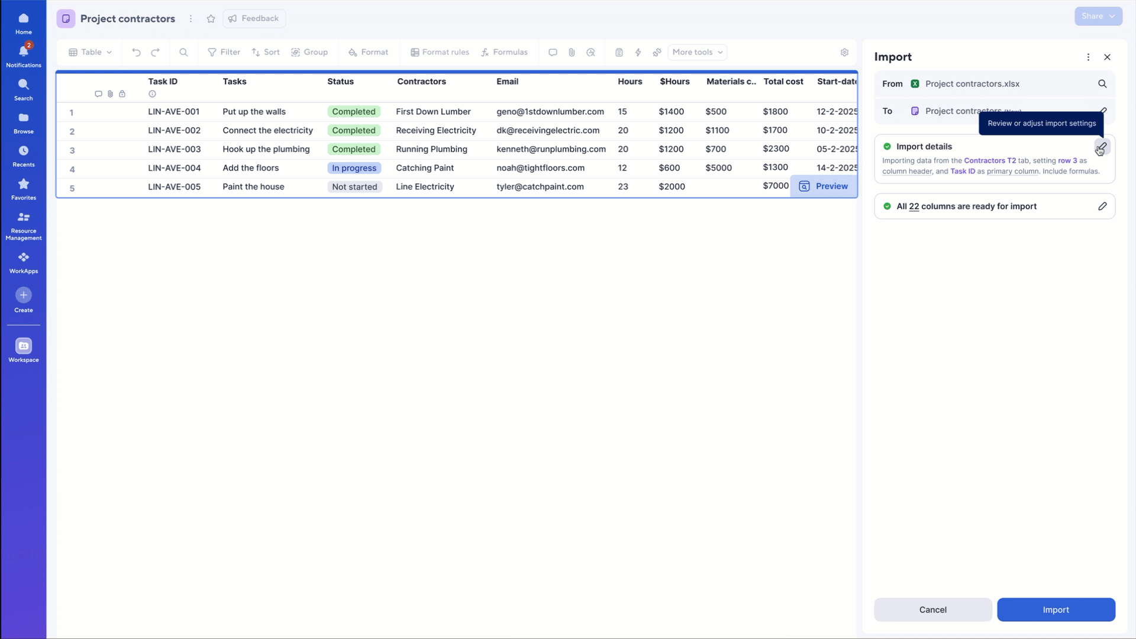1136x639 pixels.
Task: Click the Undo arrow in toolbar
Action: [x=136, y=52]
